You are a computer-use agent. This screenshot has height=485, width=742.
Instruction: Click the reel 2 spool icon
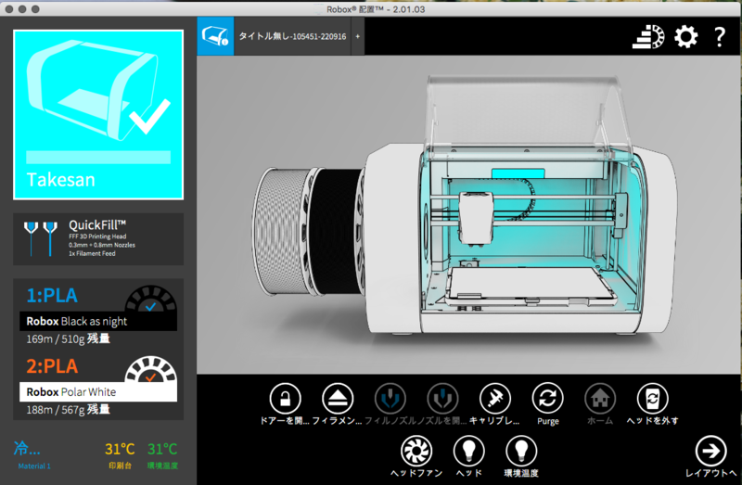(x=150, y=370)
